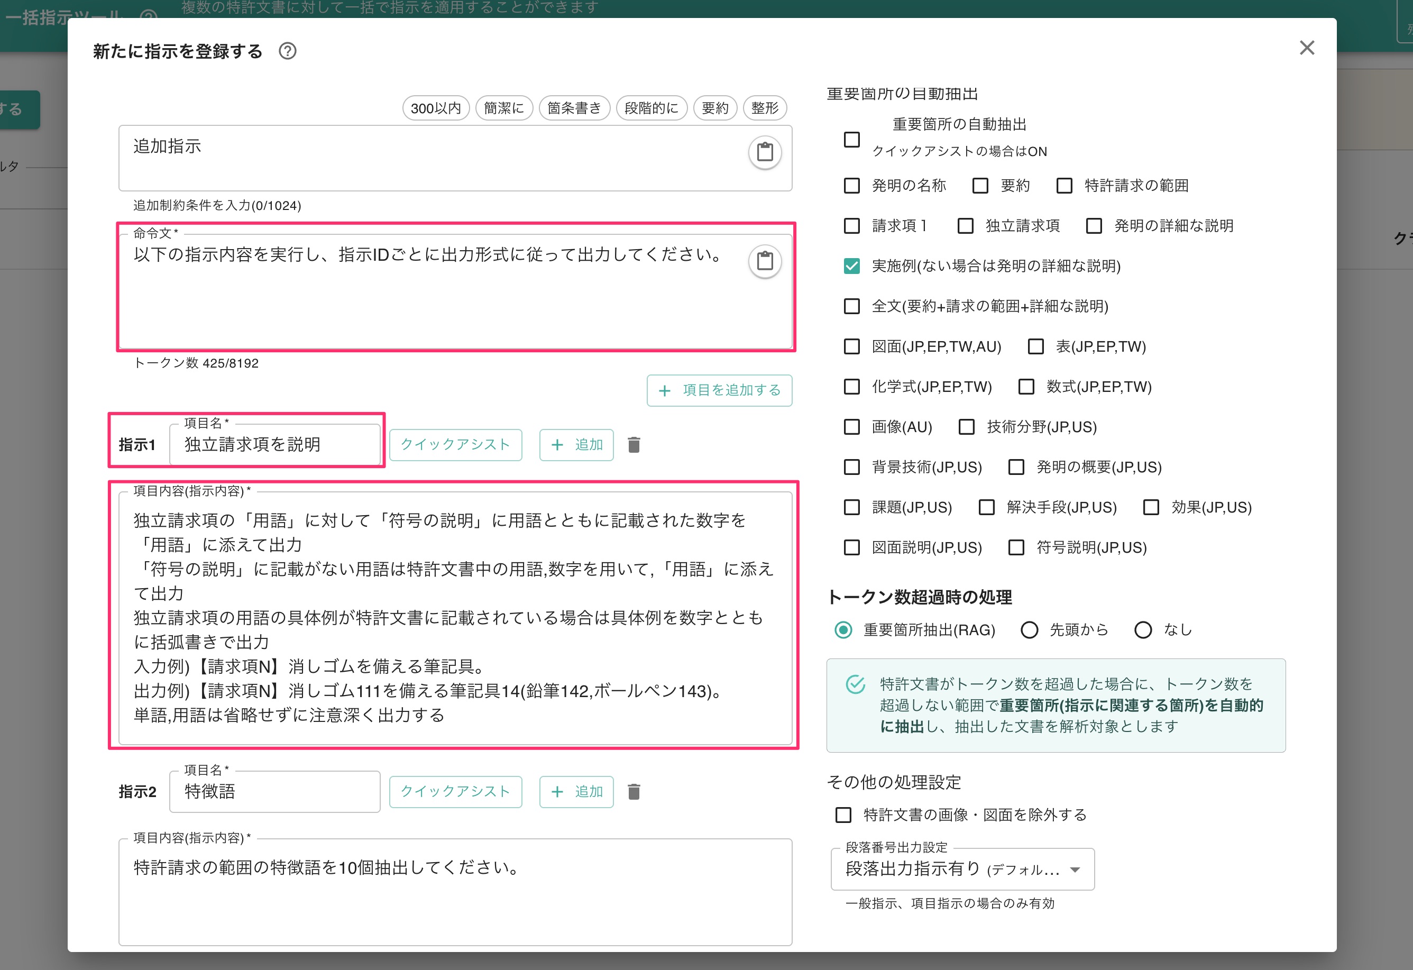Uncheck the 実施例 checkbox
This screenshot has width=1413, height=970.
852,266
